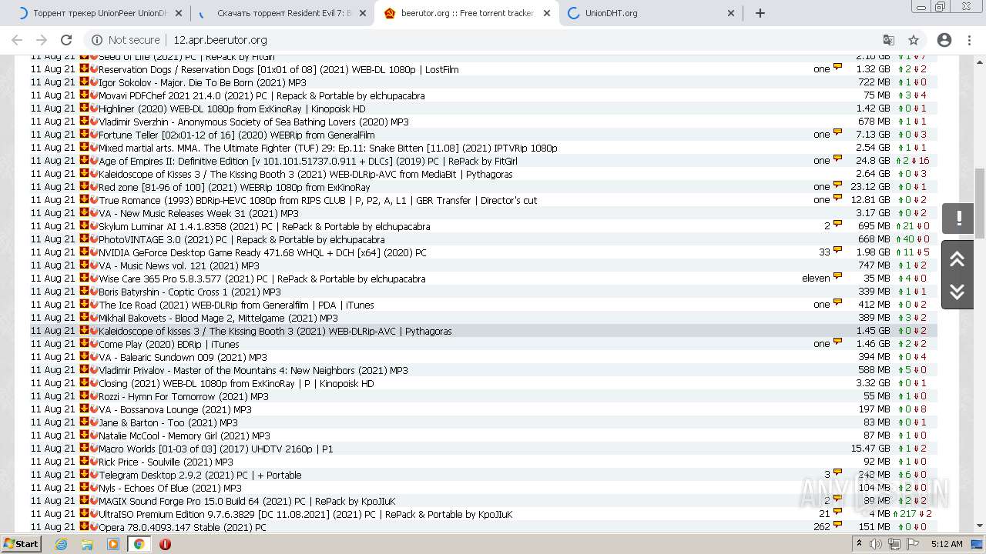The width and height of the screenshot is (986, 554).
Task: Bookmark this page with the star icon
Action: [914, 40]
